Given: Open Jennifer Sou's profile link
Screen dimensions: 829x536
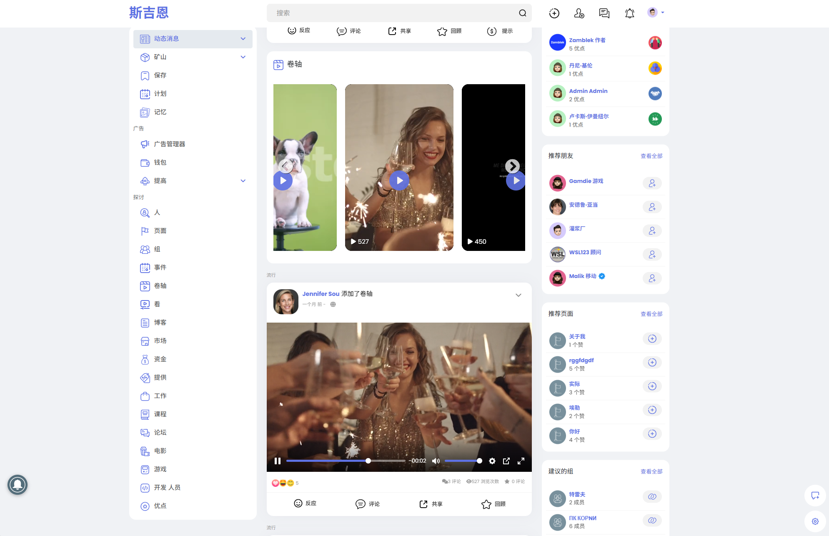Looking at the screenshot, I should (x=320, y=293).
